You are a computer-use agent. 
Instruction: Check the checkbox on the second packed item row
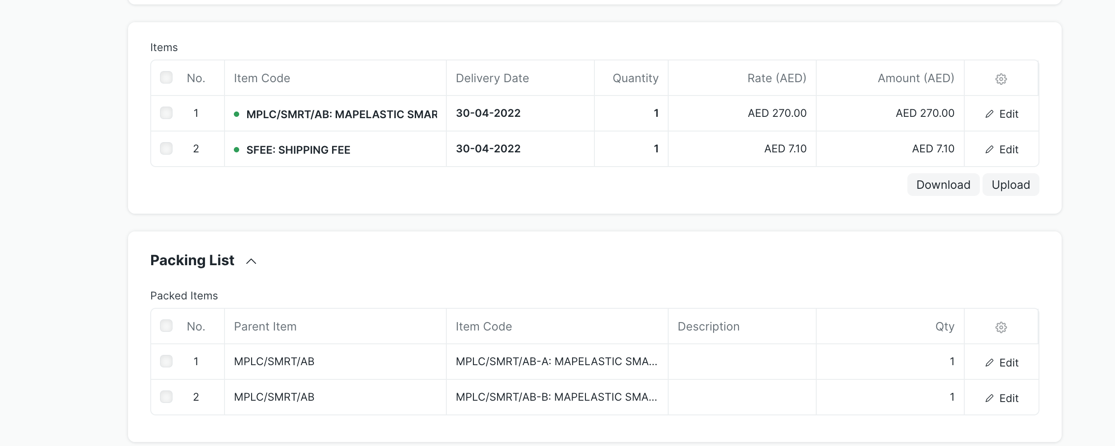167,397
